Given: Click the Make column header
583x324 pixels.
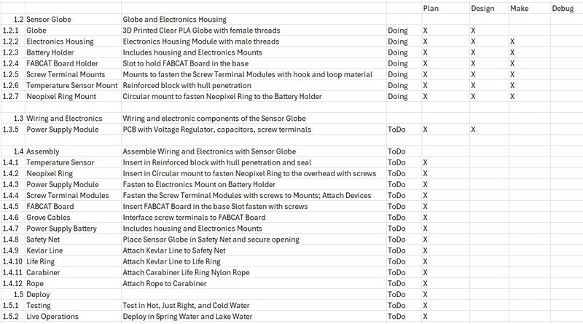Looking at the screenshot, I should click(520, 7).
